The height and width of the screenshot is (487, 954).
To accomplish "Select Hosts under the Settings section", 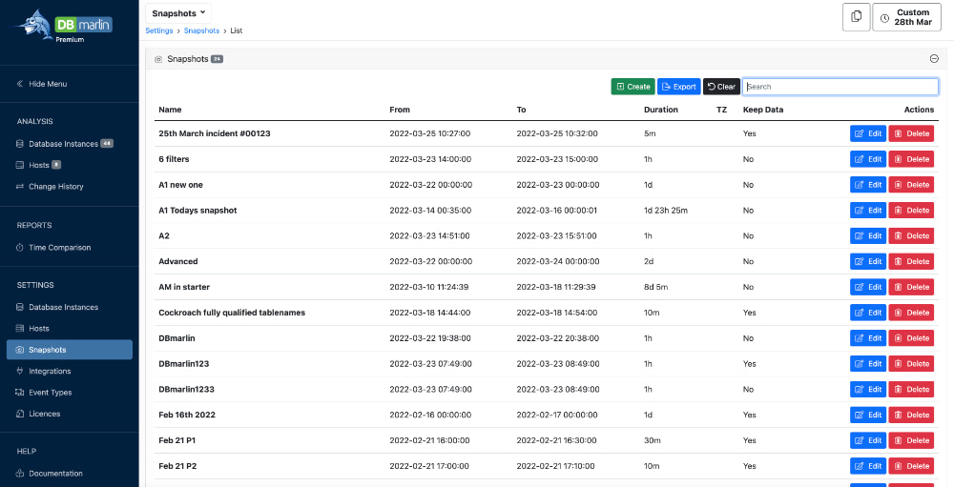I will coord(39,329).
